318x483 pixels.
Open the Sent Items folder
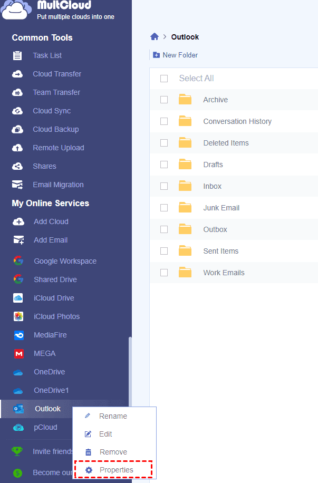pyautogui.click(x=220, y=251)
